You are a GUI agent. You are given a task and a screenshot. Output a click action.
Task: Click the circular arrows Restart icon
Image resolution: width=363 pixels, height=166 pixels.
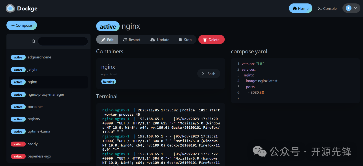coord(125,40)
